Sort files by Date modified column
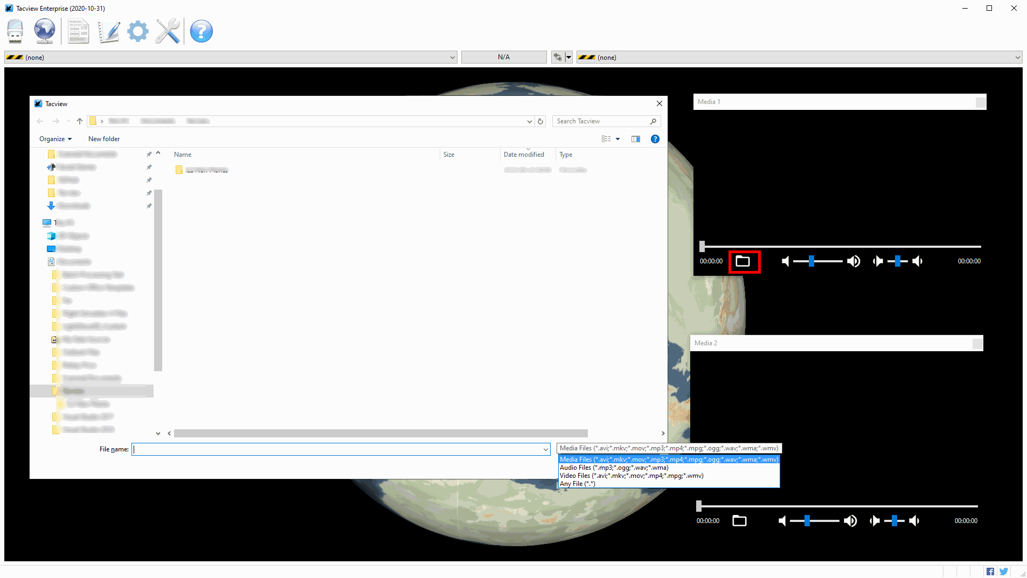Viewport: 1027px width, 578px height. click(528, 155)
